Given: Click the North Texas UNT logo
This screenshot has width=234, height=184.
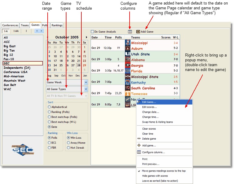Looking at the screenshot, I should (x=127, y=99).
